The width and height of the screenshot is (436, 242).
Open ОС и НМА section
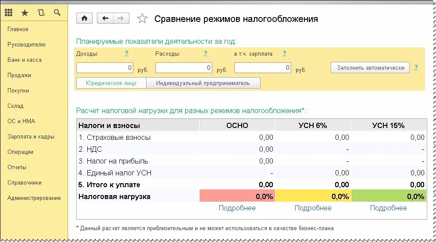point(21,121)
